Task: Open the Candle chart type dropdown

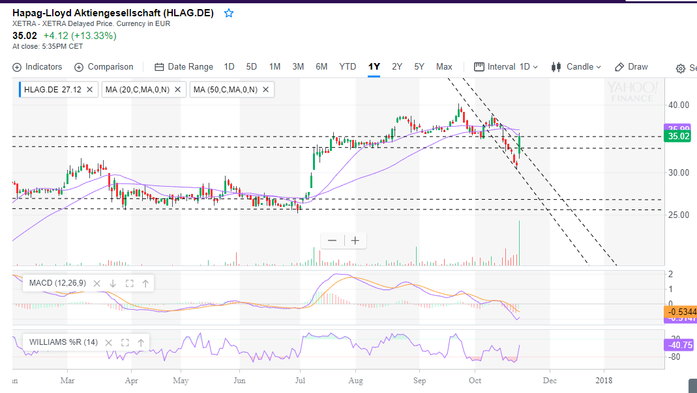Action: coord(576,67)
